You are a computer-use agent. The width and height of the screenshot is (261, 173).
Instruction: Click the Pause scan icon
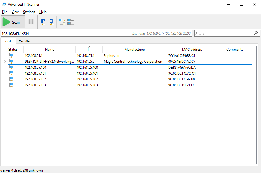(31, 22)
